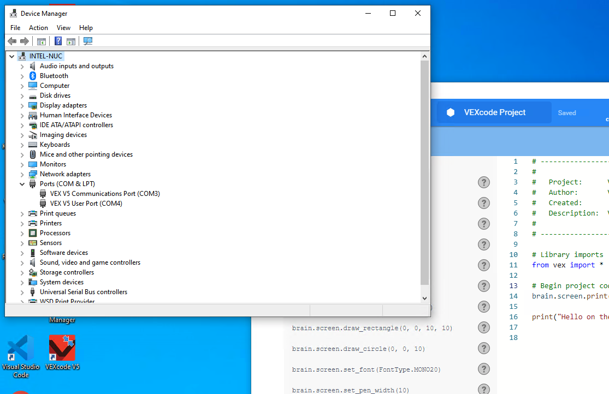Open the VEXcode V5 desktop shortcut
Image resolution: width=609 pixels, height=394 pixels.
(x=62, y=353)
